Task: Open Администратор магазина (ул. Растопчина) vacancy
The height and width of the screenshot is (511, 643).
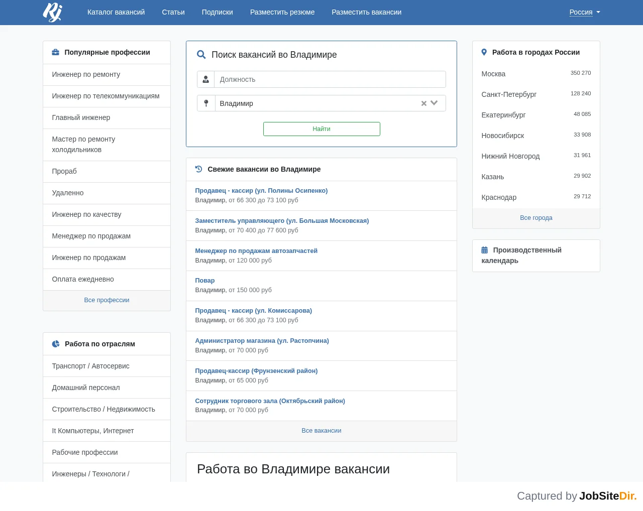Action: [262, 341]
